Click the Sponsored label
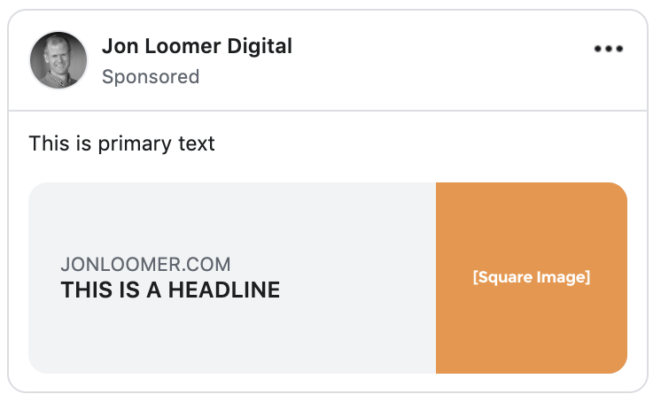Image resolution: width=661 pixels, height=402 pixels. tap(151, 77)
